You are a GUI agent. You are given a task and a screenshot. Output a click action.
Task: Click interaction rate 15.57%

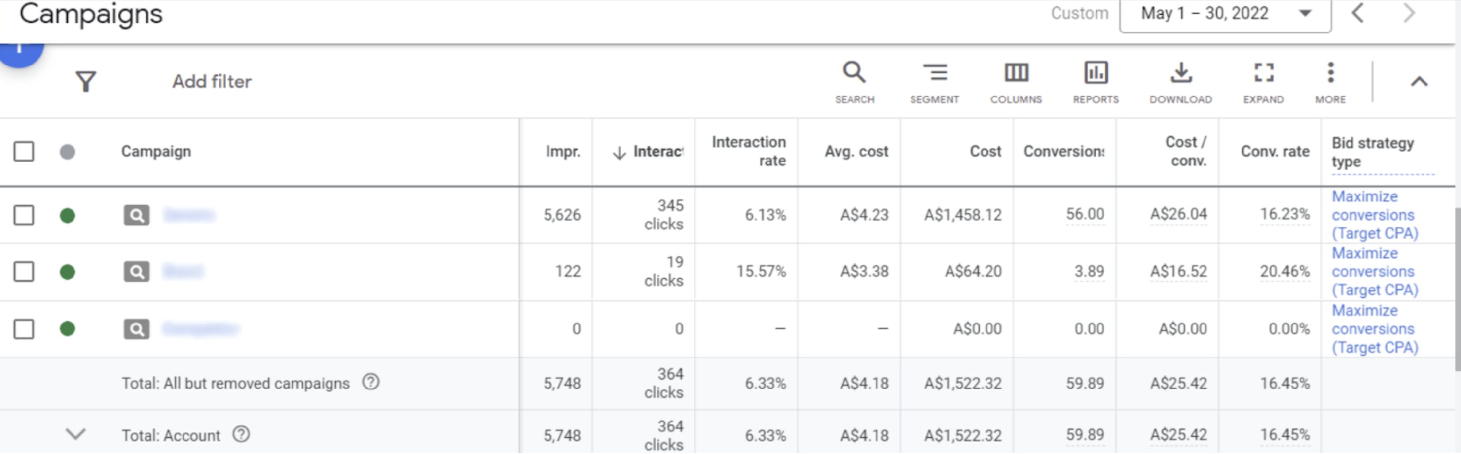(761, 272)
